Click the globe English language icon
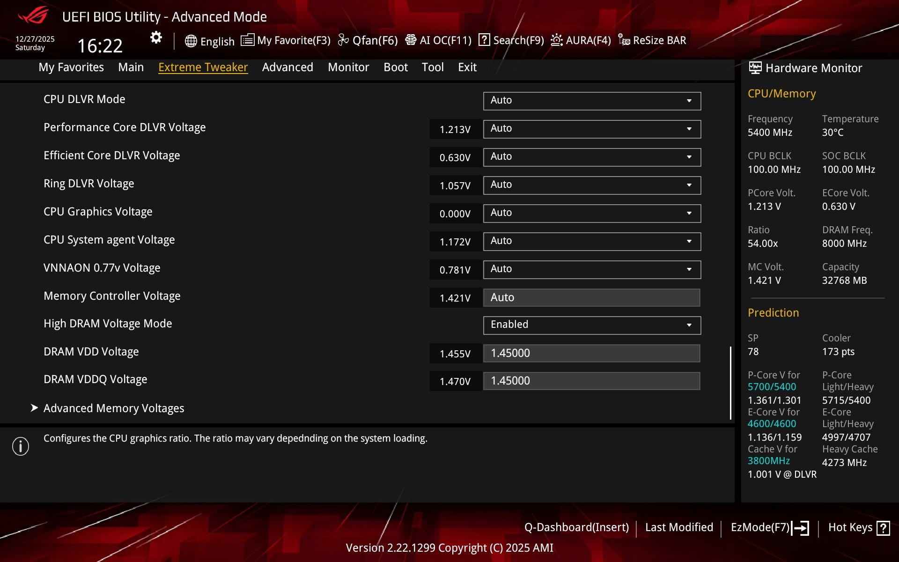Image resolution: width=899 pixels, height=562 pixels. tap(191, 41)
